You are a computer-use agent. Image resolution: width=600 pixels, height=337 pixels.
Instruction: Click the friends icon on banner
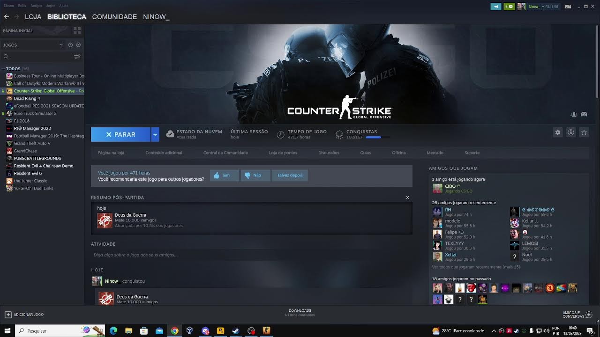tap(574, 114)
